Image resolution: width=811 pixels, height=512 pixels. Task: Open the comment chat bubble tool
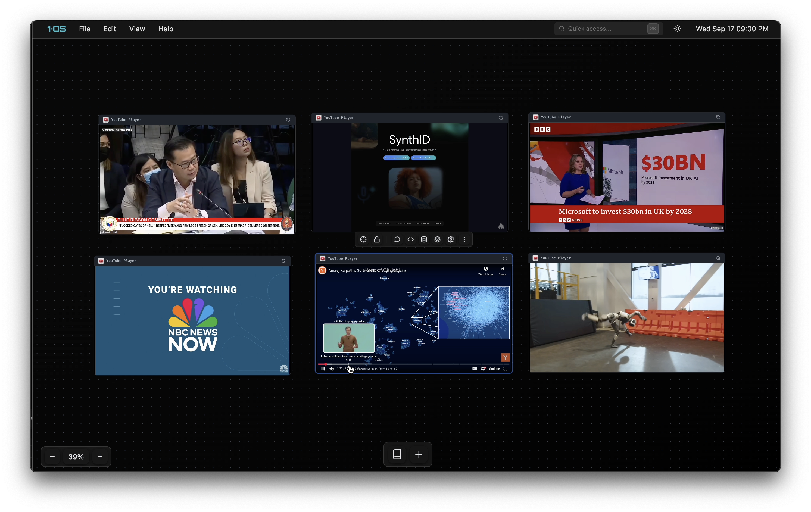(397, 239)
